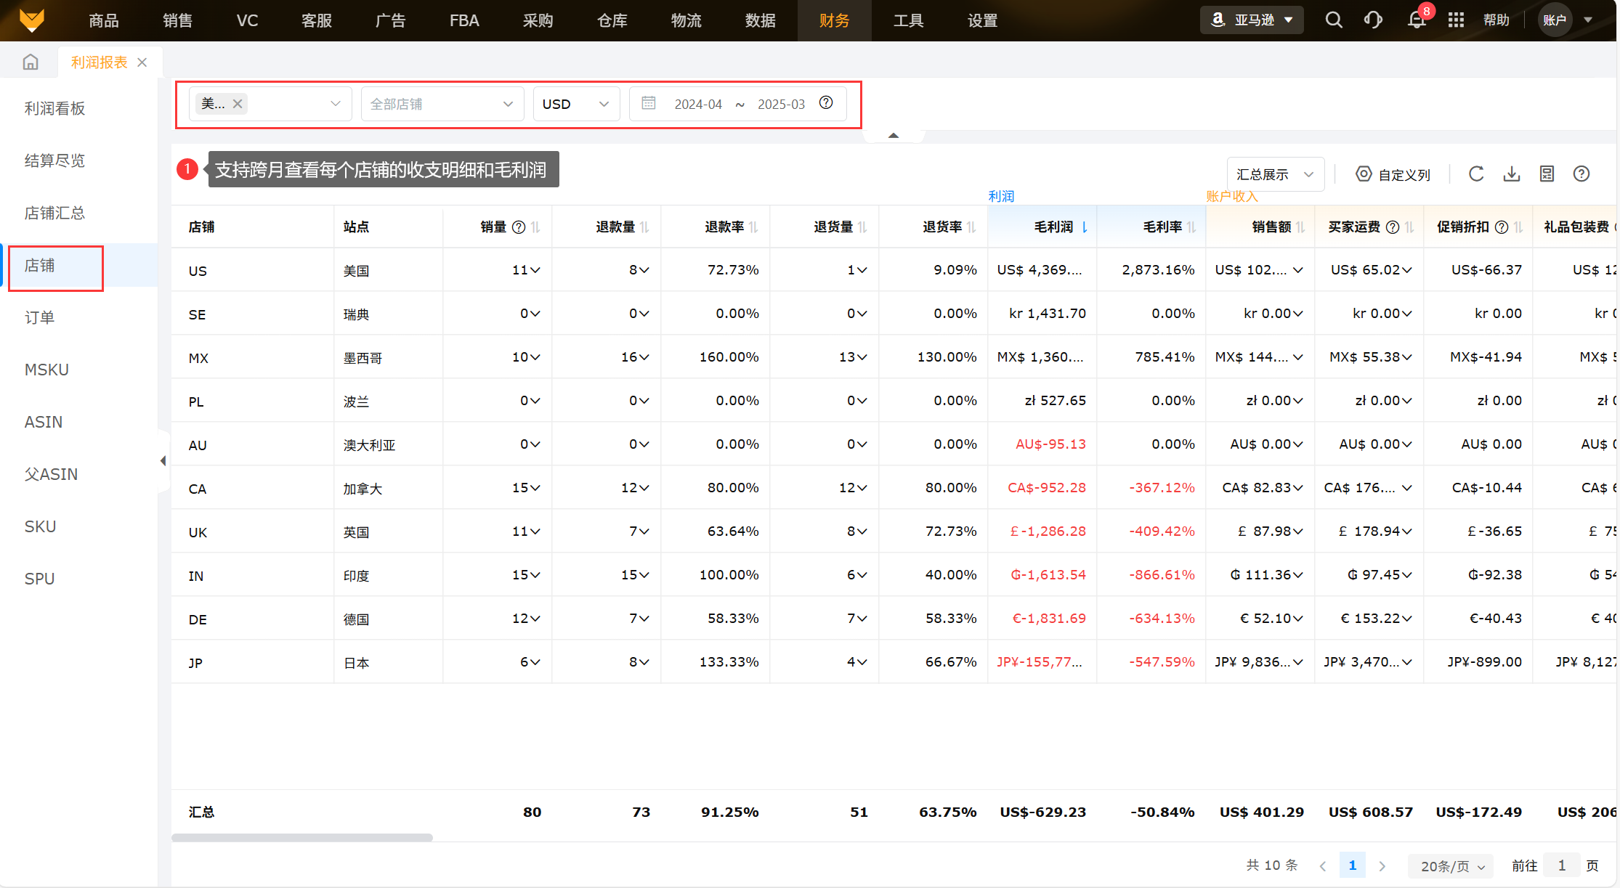Select 店铺汇总 in the sidebar
Viewport: 1620px width, 888px height.
click(x=54, y=213)
